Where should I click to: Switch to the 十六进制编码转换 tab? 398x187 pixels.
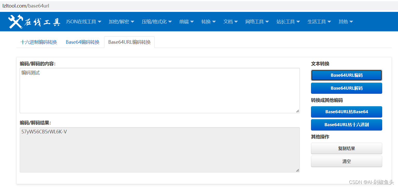coord(39,42)
